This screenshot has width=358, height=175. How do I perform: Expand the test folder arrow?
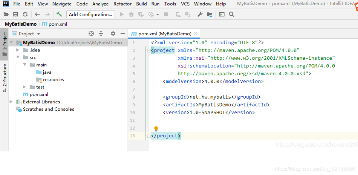point(24,87)
